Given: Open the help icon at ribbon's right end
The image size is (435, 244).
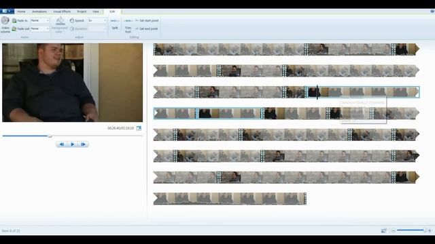Looking at the screenshot, I should click(x=432, y=12).
